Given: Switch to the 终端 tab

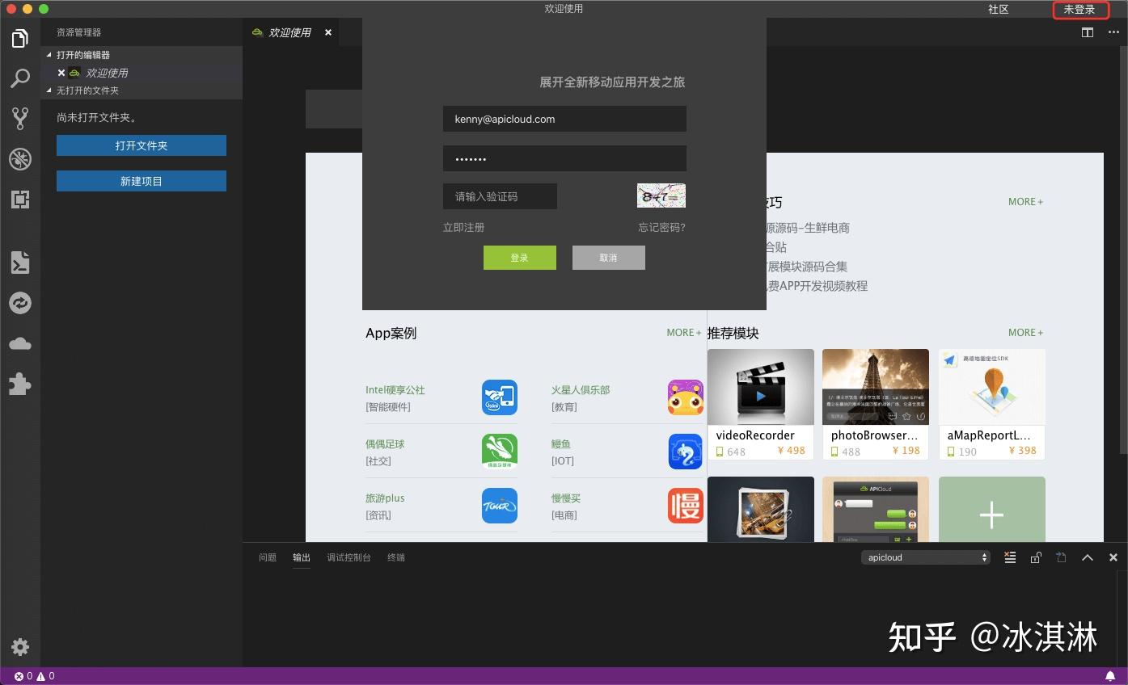Looking at the screenshot, I should 395,557.
